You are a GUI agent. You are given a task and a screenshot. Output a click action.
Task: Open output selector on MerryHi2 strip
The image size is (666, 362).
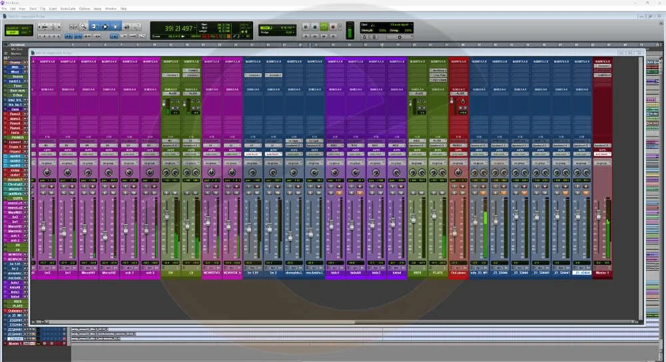pyautogui.click(x=109, y=145)
